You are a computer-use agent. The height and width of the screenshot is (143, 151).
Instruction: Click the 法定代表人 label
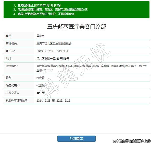pos(13,85)
